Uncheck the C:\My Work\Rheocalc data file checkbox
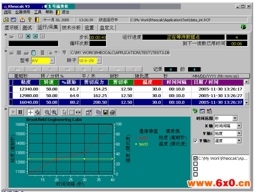255x192 pixels. pyautogui.click(x=195, y=158)
